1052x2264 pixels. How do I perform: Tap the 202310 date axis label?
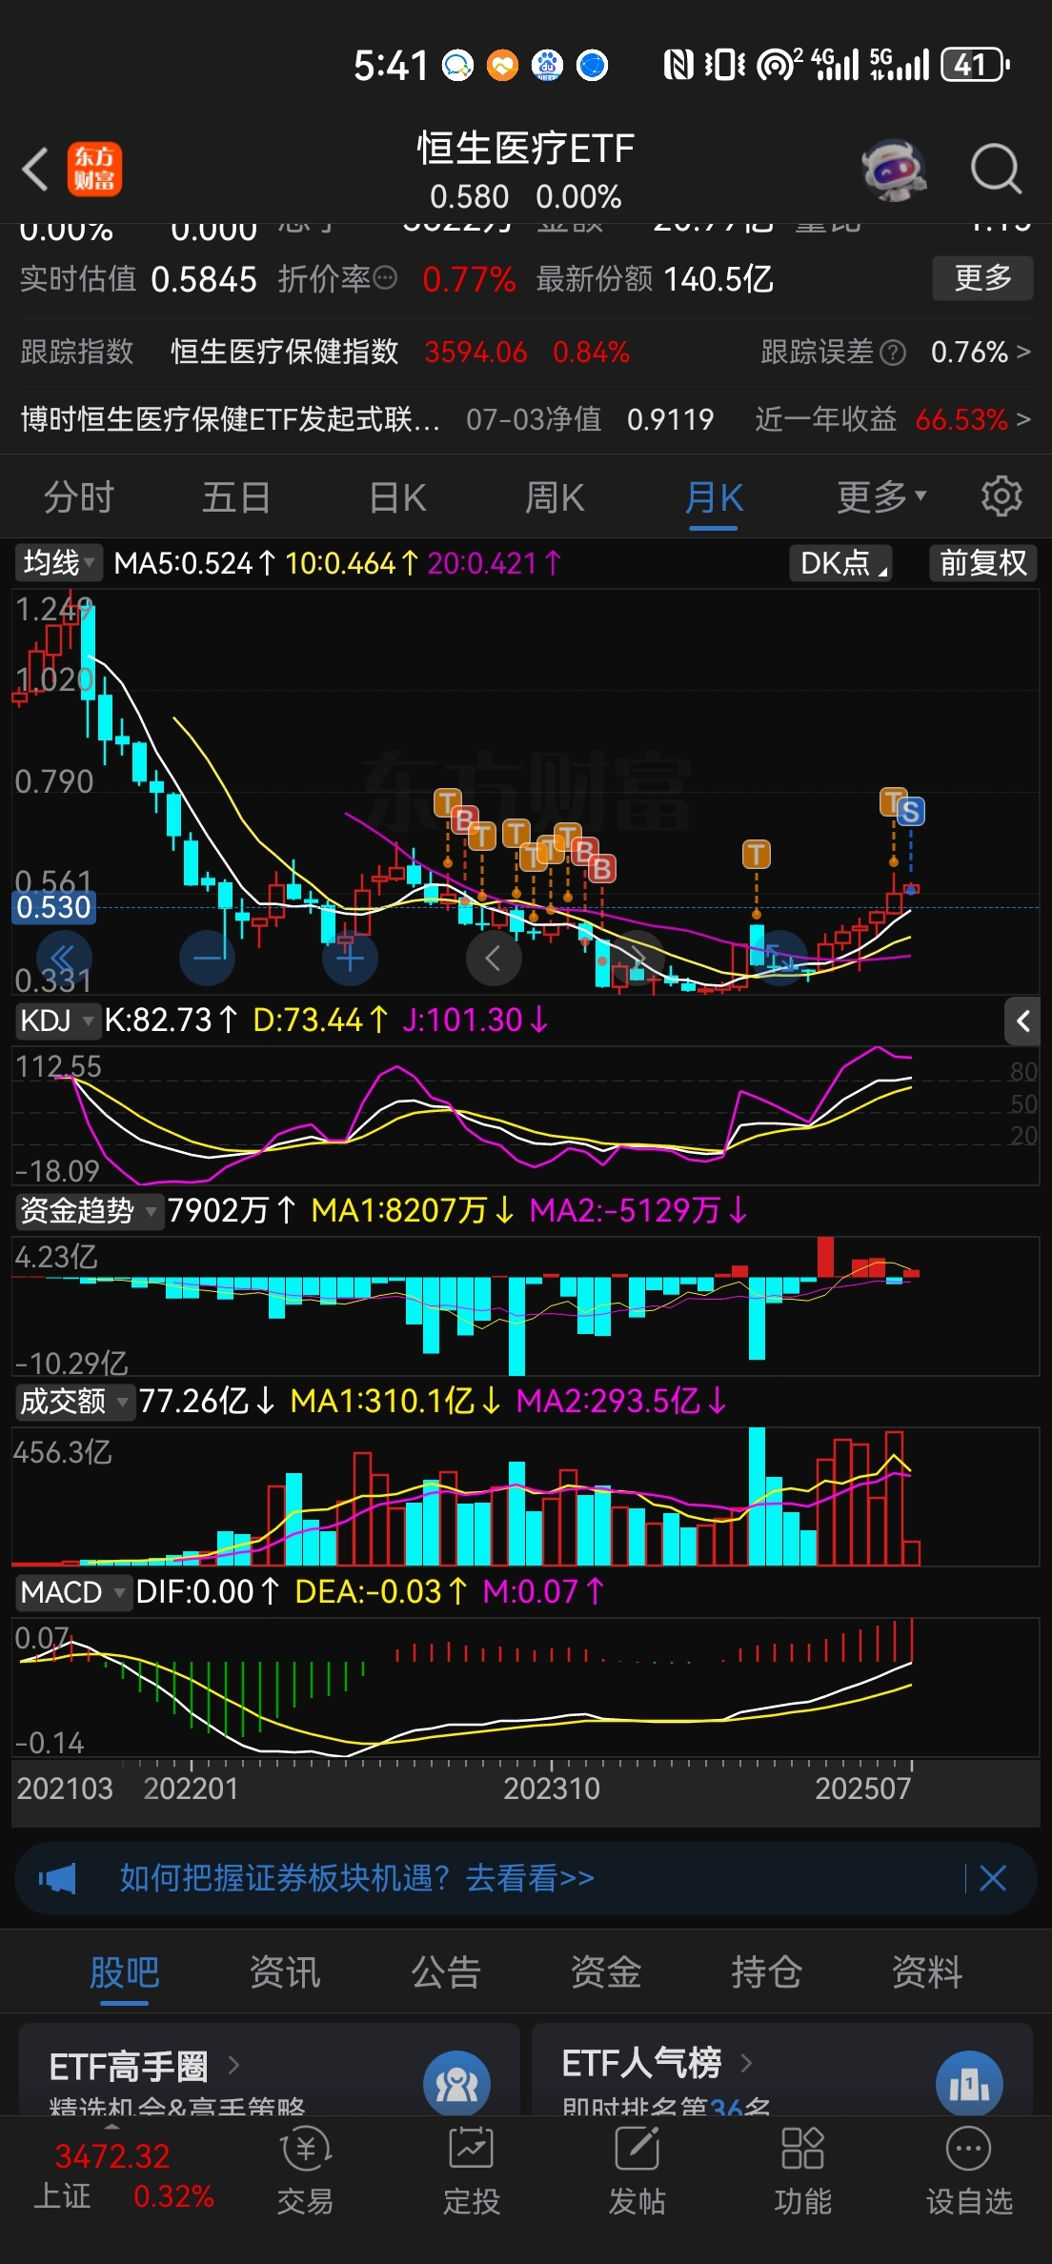[552, 1789]
